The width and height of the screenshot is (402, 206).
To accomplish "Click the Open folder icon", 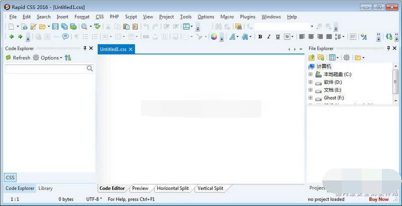I will [42, 27].
